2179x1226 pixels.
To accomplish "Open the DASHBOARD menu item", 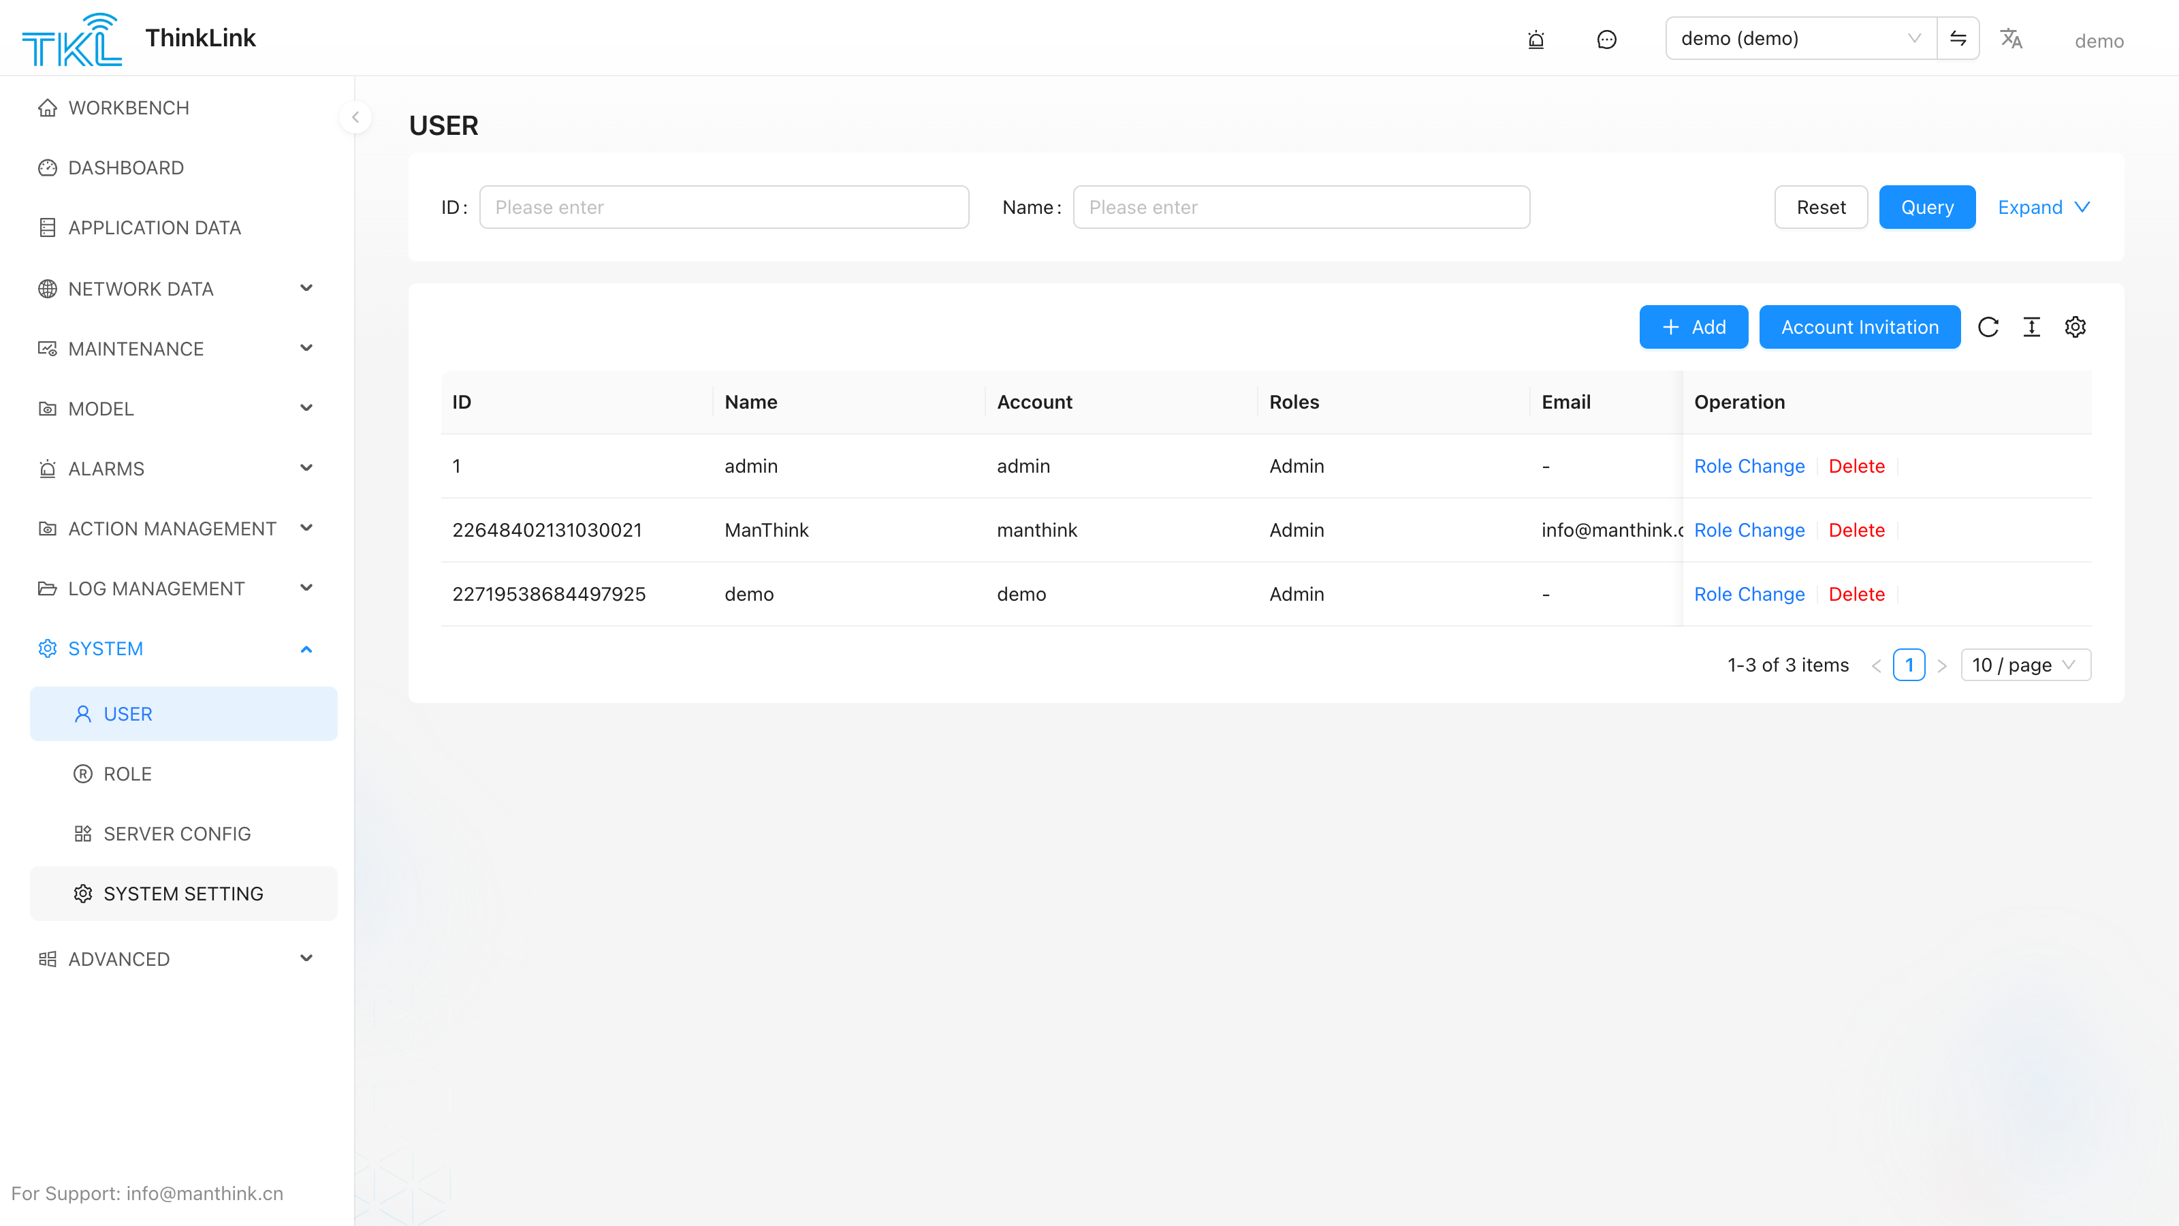I will tap(184, 168).
